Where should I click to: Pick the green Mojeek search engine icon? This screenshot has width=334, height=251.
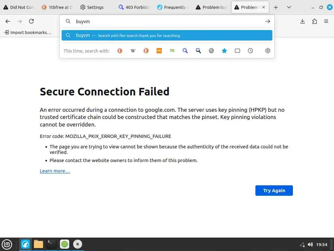[x=172, y=51]
